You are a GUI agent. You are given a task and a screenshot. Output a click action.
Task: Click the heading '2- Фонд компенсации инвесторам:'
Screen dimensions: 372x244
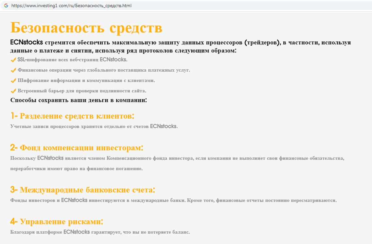point(77,147)
